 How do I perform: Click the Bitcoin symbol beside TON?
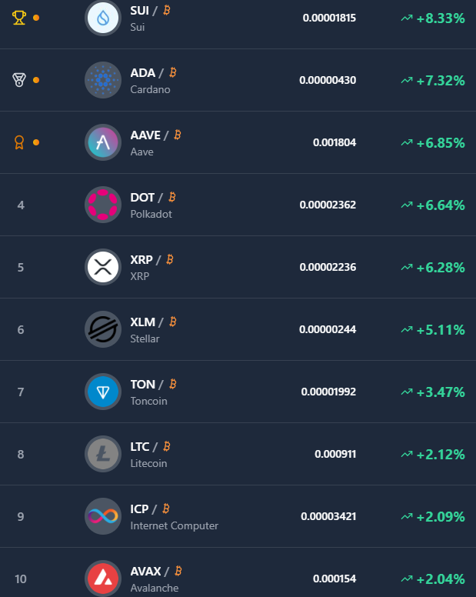[173, 384]
